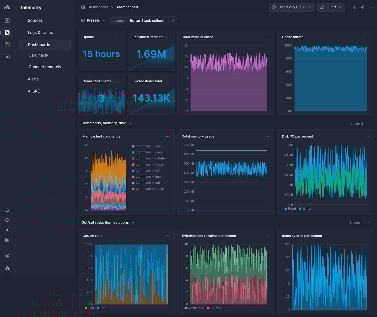Open the Better Stack logo at sidebar bottom

pos(7,268)
